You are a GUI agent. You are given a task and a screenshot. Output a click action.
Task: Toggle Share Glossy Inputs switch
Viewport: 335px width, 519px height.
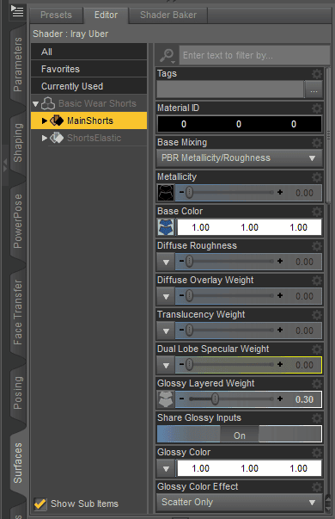pyautogui.click(x=239, y=434)
